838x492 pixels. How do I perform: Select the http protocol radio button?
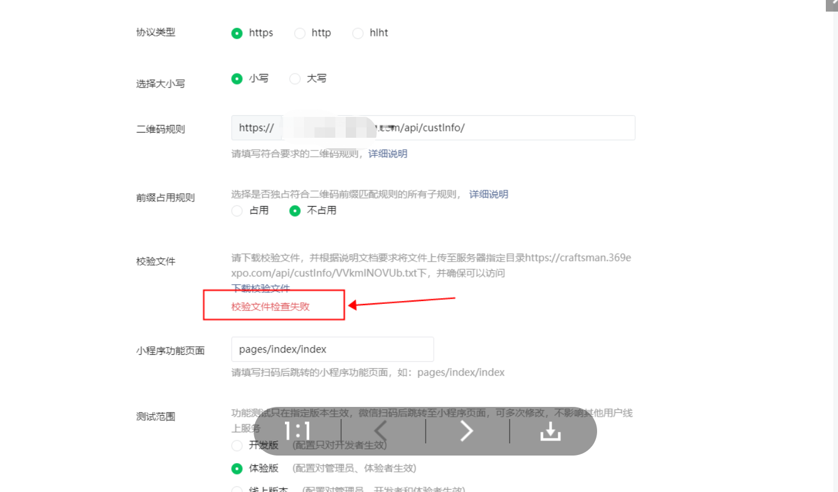[x=299, y=33]
